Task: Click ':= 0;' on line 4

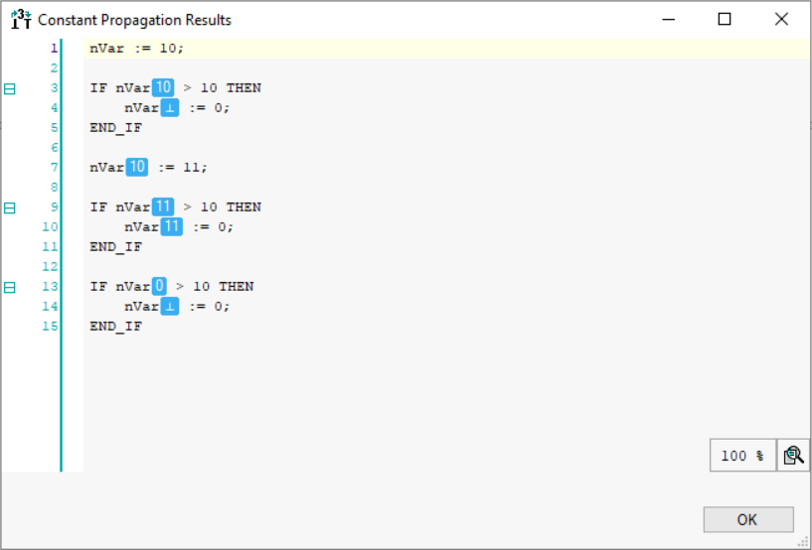Action: [x=209, y=107]
